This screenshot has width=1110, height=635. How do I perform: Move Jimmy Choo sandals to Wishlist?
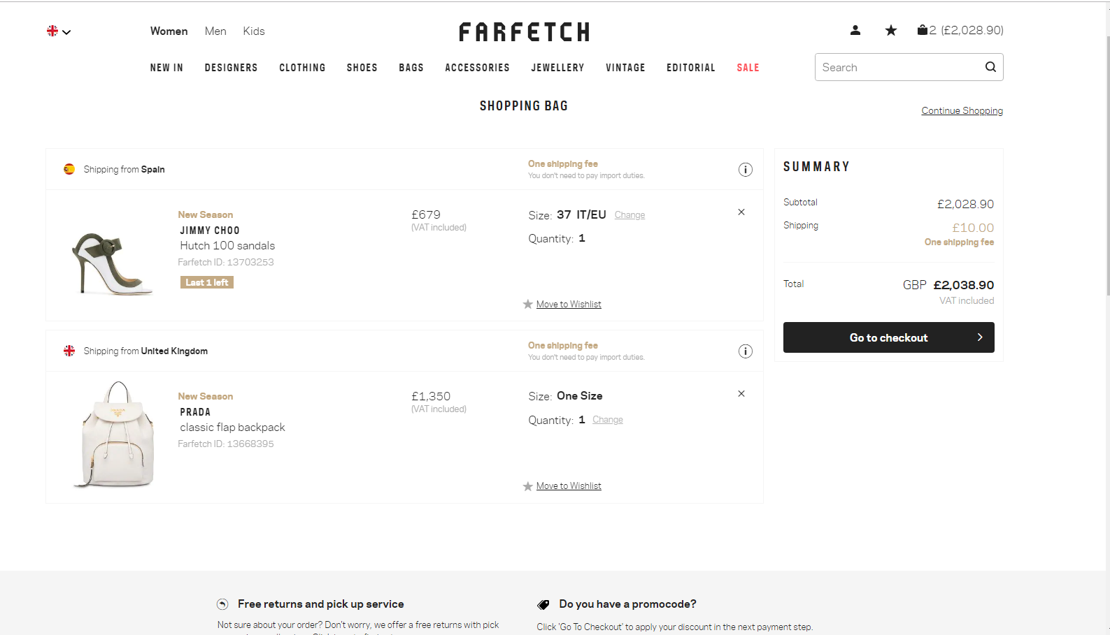click(568, 305)
